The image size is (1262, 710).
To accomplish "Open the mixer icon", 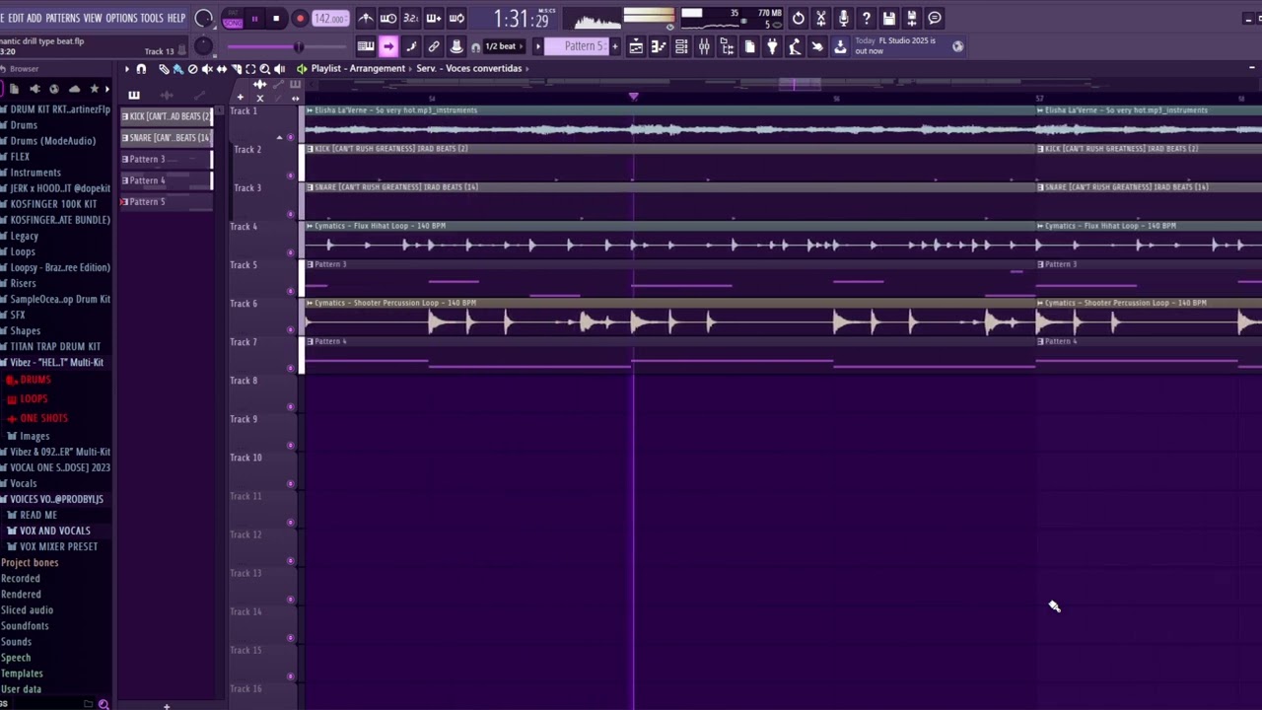I will (704, 46).
